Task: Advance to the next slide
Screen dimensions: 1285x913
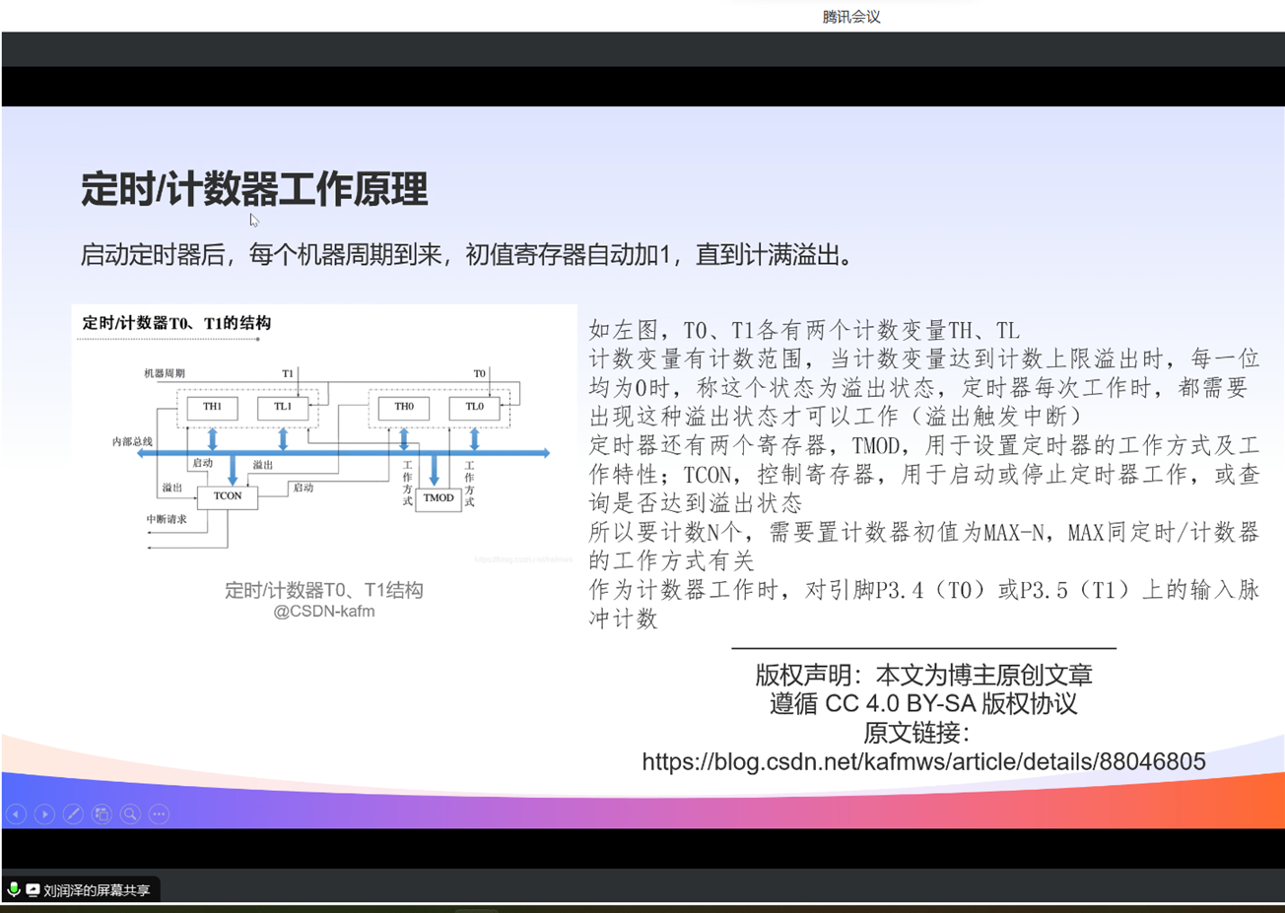Action: pyautogui.click(x=44, y=814)
